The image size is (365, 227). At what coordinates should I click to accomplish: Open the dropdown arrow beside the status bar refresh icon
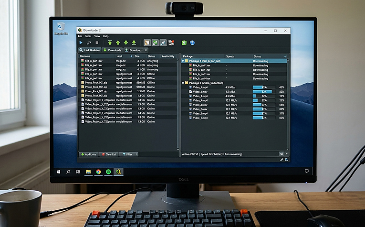[x=287, y=154]
